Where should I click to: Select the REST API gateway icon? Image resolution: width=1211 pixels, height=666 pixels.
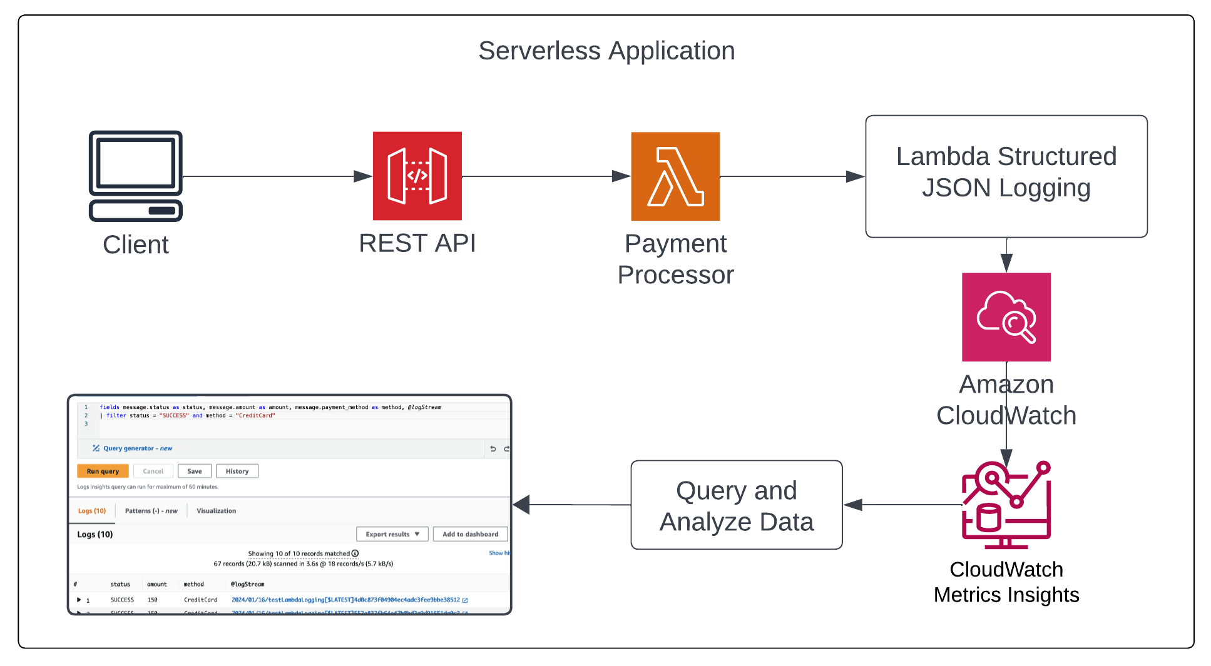coord(417,176)
